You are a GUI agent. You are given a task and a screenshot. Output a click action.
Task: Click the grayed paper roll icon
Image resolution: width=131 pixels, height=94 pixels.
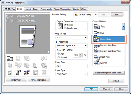tap(44, 72)
